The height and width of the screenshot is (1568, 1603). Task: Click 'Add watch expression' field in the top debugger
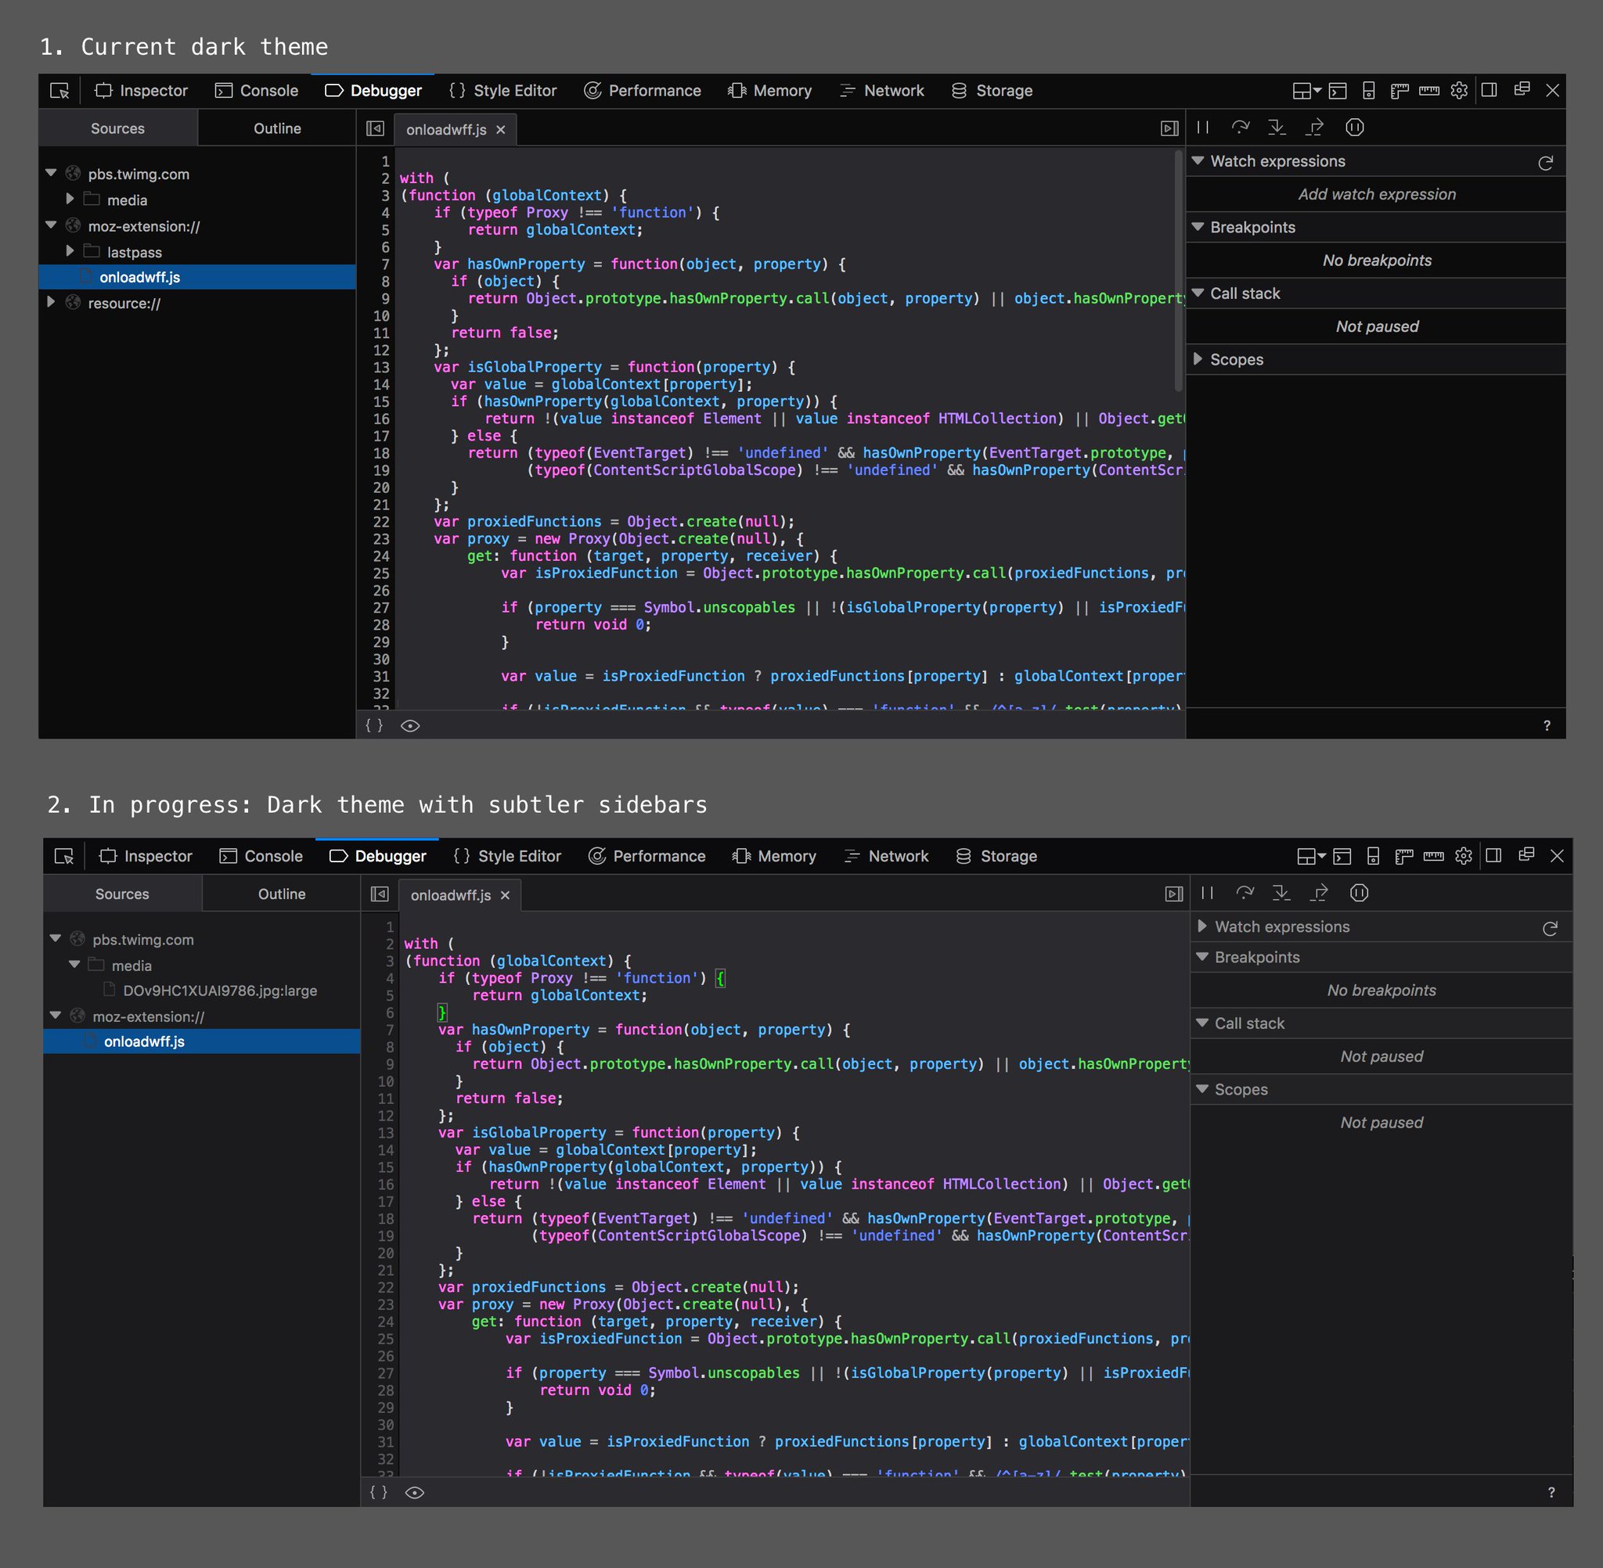tap(1377, 194)
